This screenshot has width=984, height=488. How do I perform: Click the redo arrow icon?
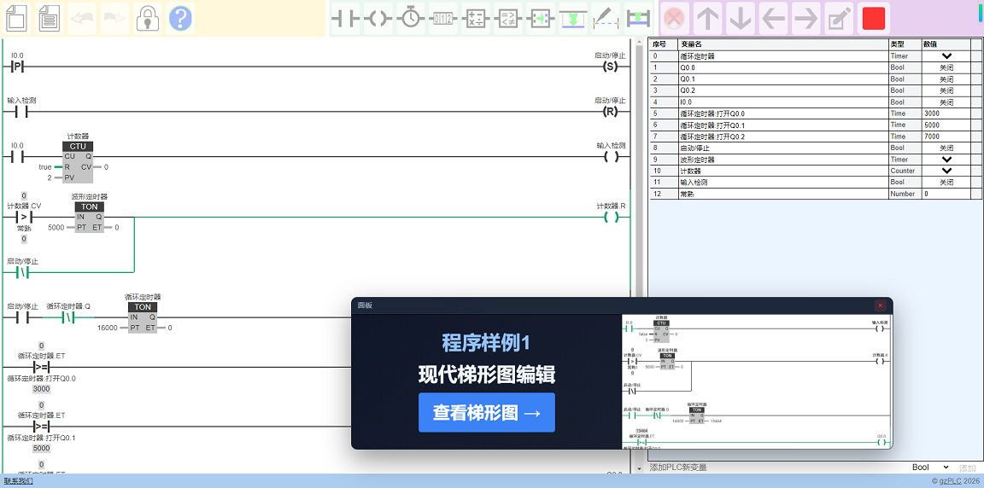pyautogui.click(x=114, y=18)
